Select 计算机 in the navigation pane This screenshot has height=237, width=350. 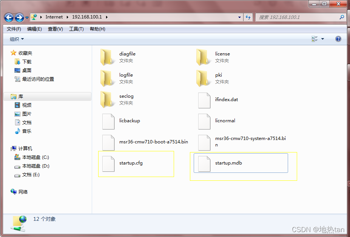[22, 148]
